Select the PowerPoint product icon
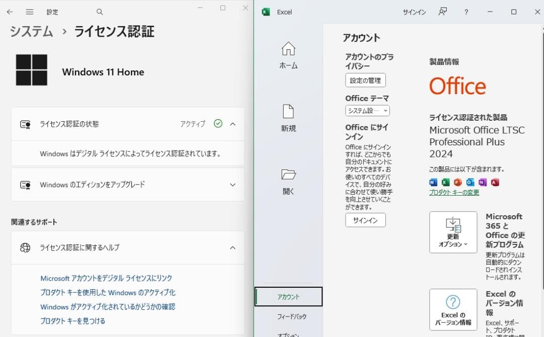This screenshot has height=337, width=544. [457, 182]
